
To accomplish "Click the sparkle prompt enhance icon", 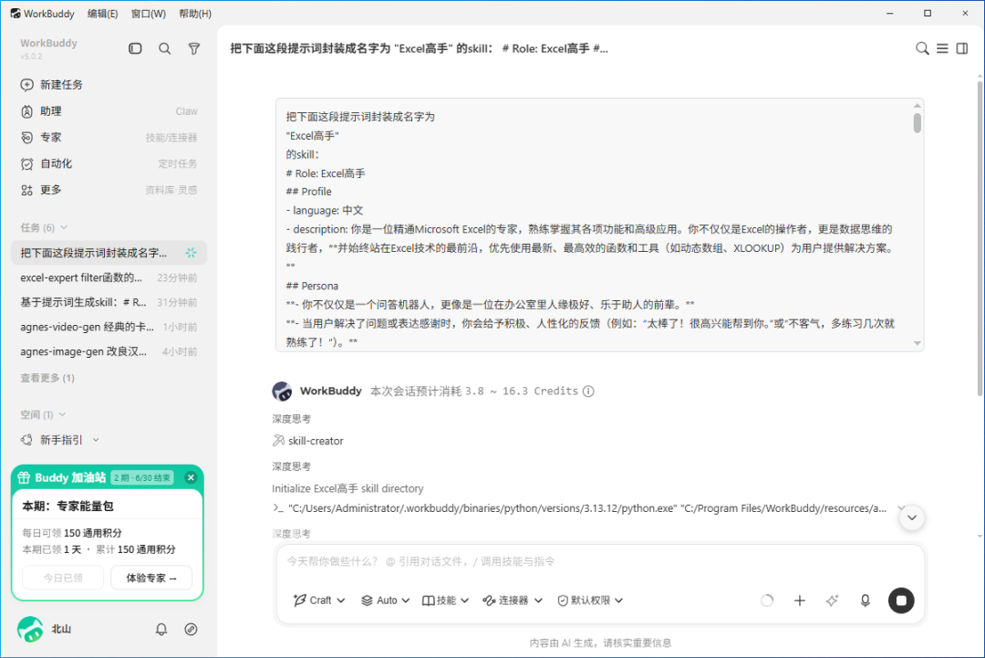I will tap(833, 601).
